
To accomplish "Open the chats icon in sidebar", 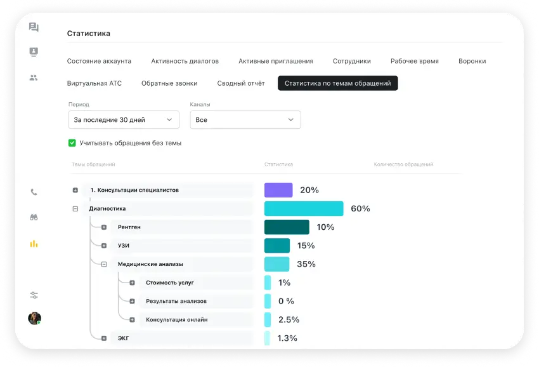I will (x=34, y=27).
